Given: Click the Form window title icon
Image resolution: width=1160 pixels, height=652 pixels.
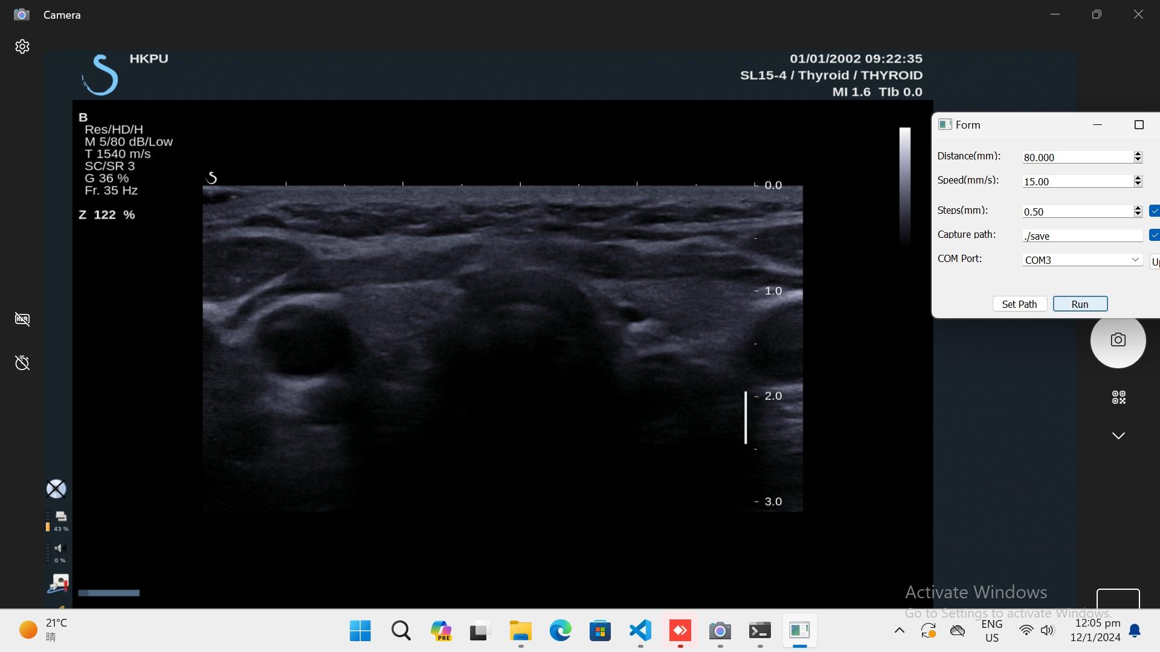Looking at the screenshot, I should pyautogui.click(x=944, y=124).
